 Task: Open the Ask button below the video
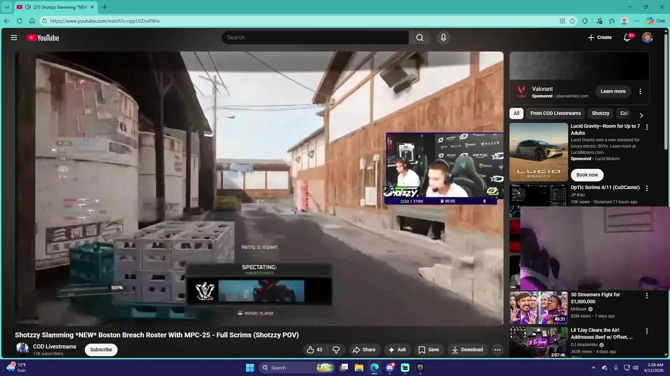pos(397,350)
